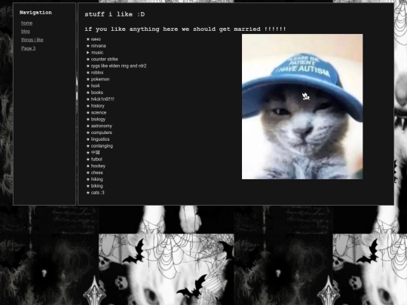Open the things i like link
407x305 pixels.
click(32, 40)
